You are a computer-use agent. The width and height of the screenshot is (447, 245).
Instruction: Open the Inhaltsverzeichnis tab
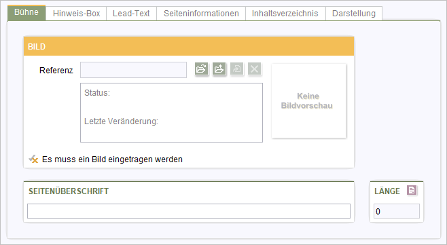pyautogui.click(x=285, y=14)
